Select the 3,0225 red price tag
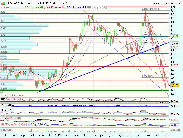The image size is (183, 138). coord(174,65)
